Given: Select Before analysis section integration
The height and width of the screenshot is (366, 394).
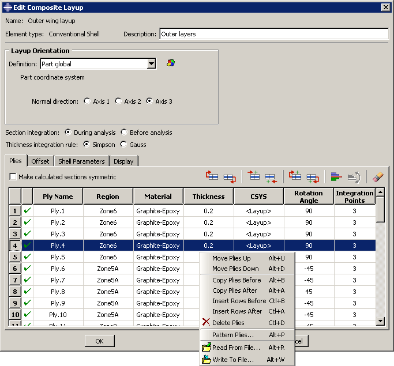Looking at the screenshot, I should point(124,133).
